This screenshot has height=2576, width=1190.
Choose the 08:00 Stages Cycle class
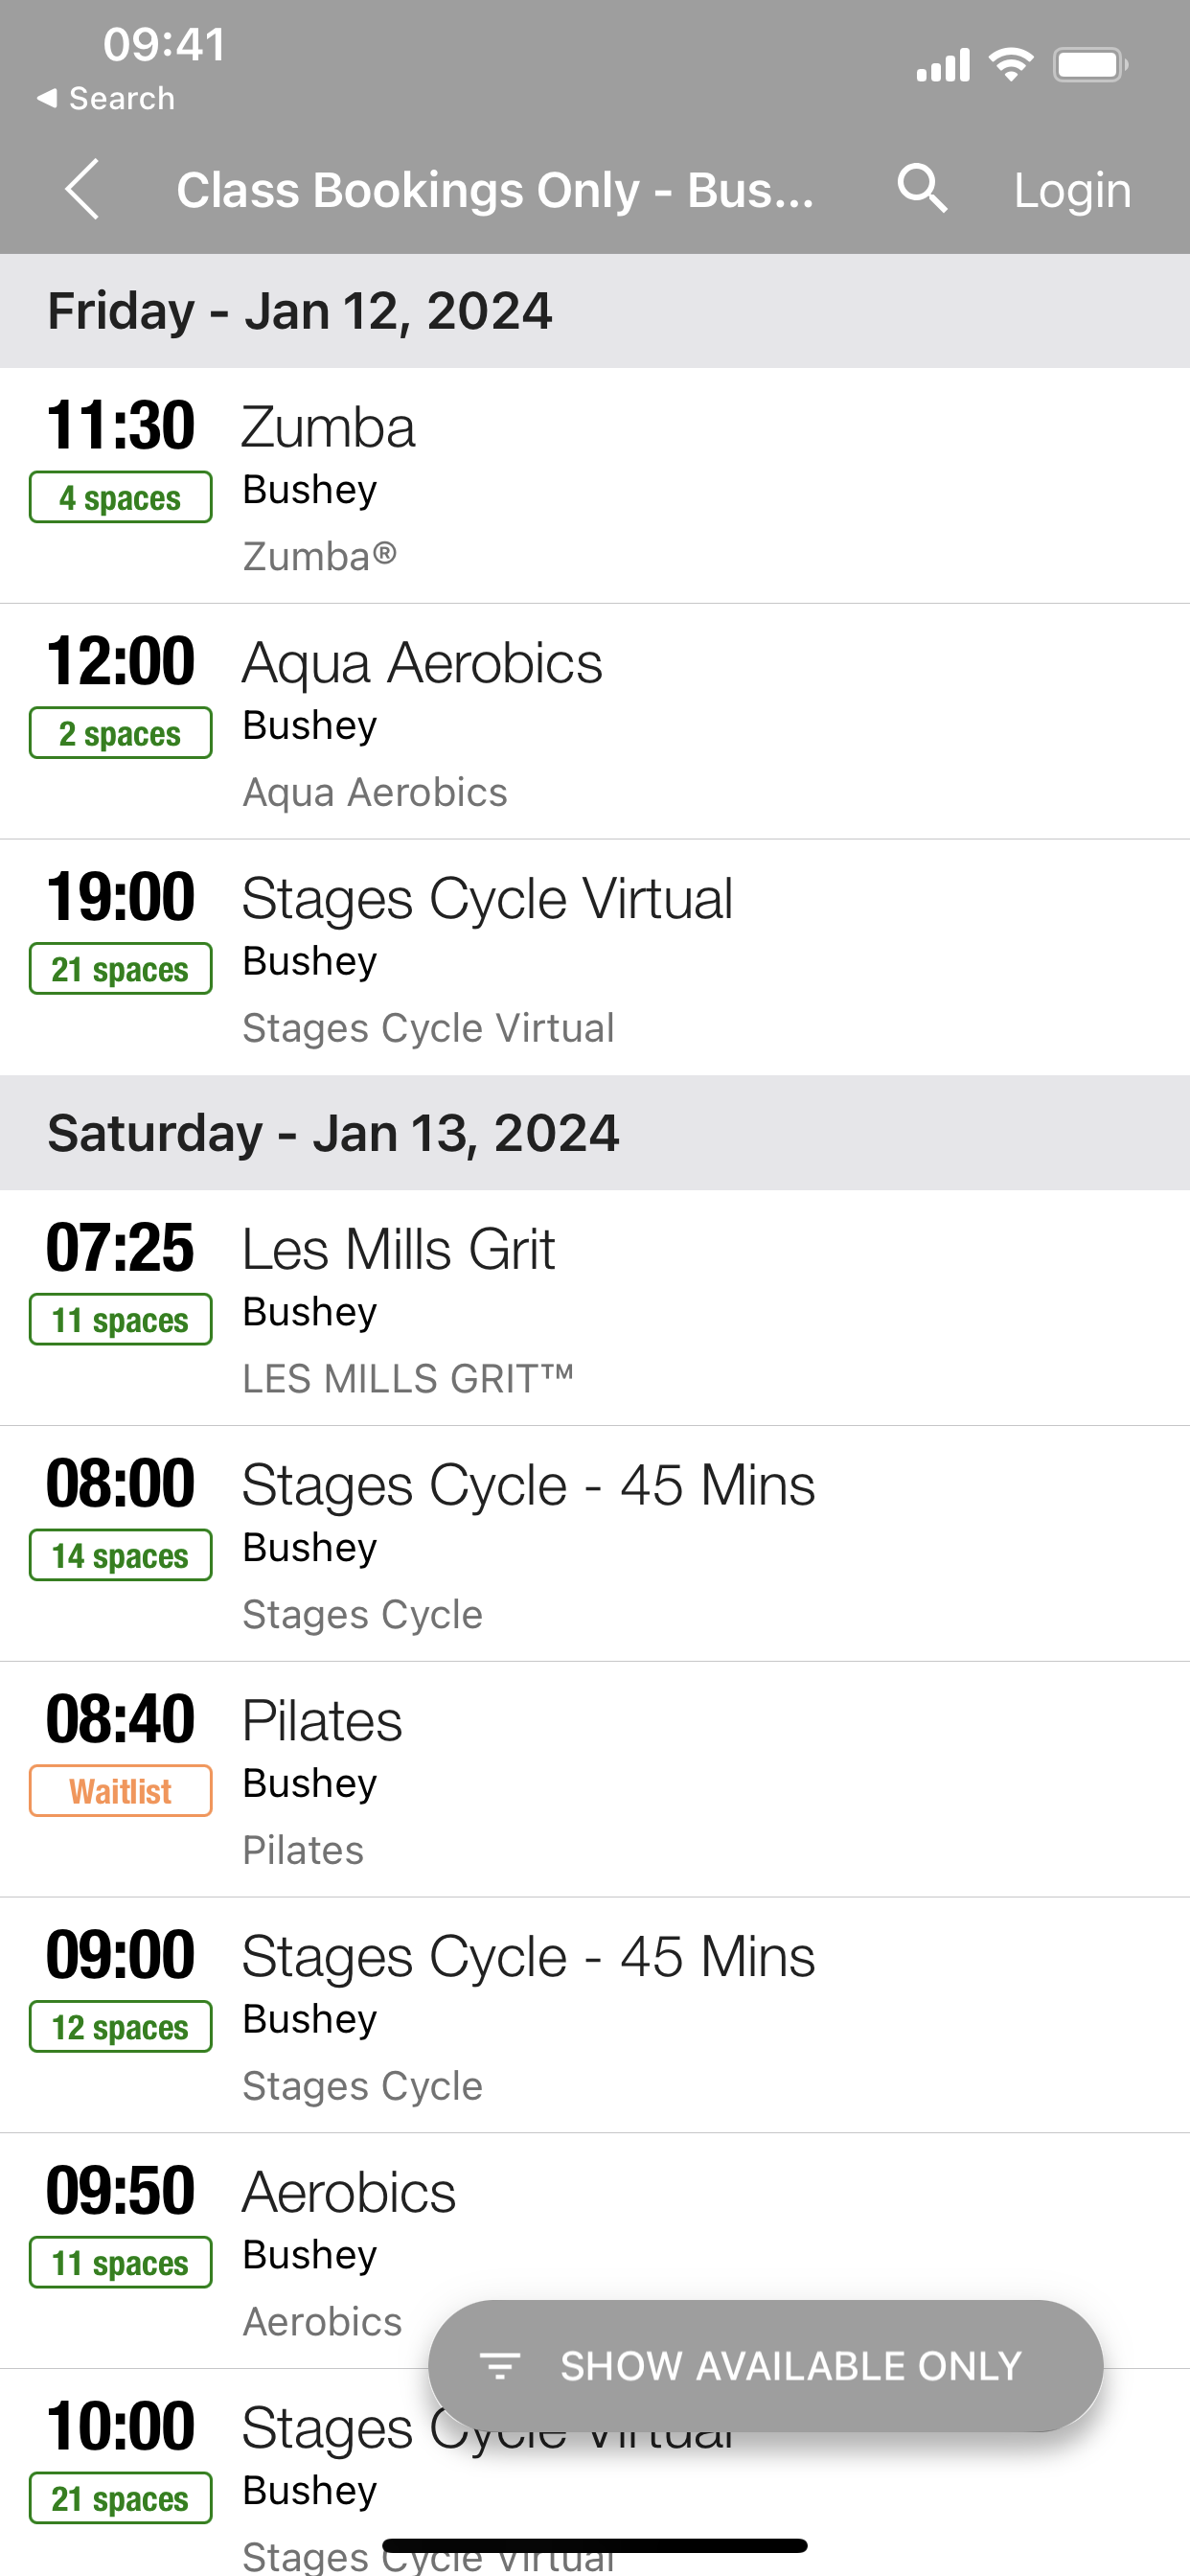click(595, 1544)
